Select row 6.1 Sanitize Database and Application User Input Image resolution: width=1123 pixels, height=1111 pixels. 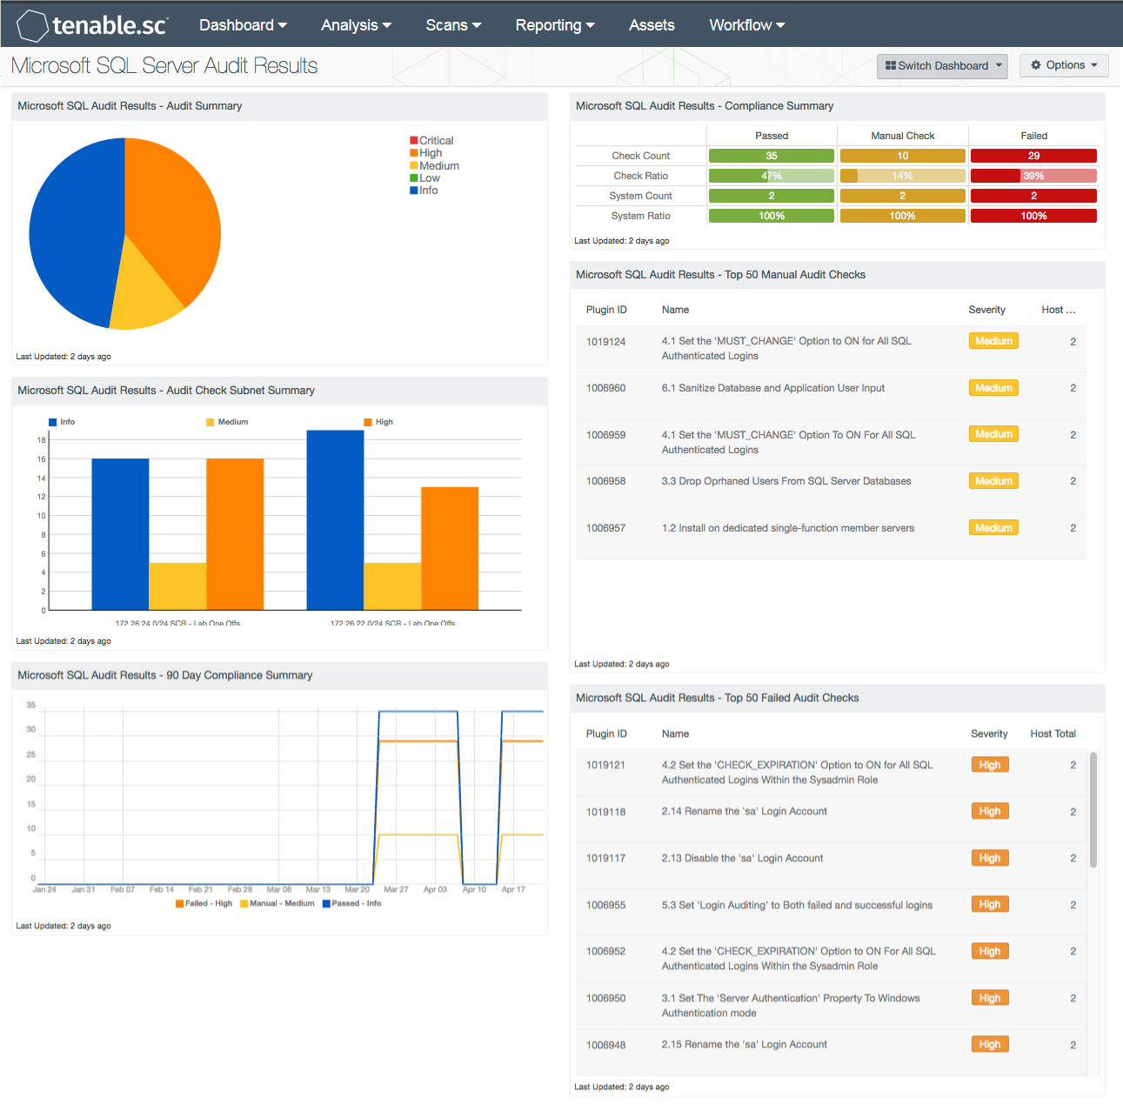[831, 396]
